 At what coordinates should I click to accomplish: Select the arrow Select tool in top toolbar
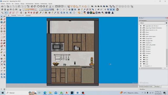click(x=6, y=13)
